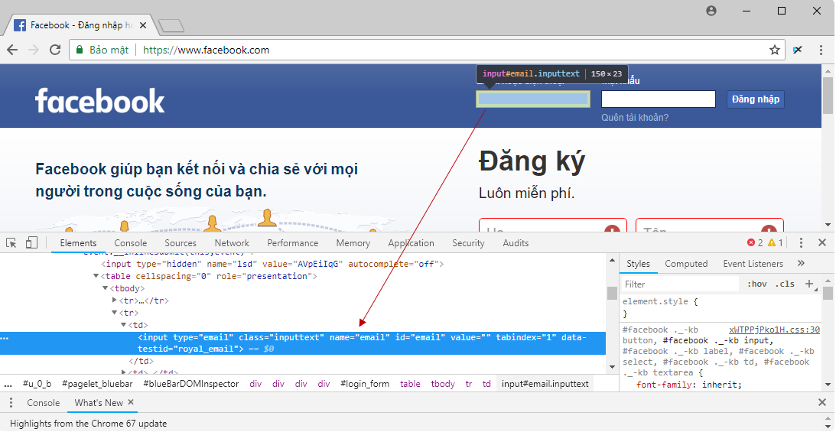Select #pagelet_bluebar in the breadcrumb

(x=97, y=384)
